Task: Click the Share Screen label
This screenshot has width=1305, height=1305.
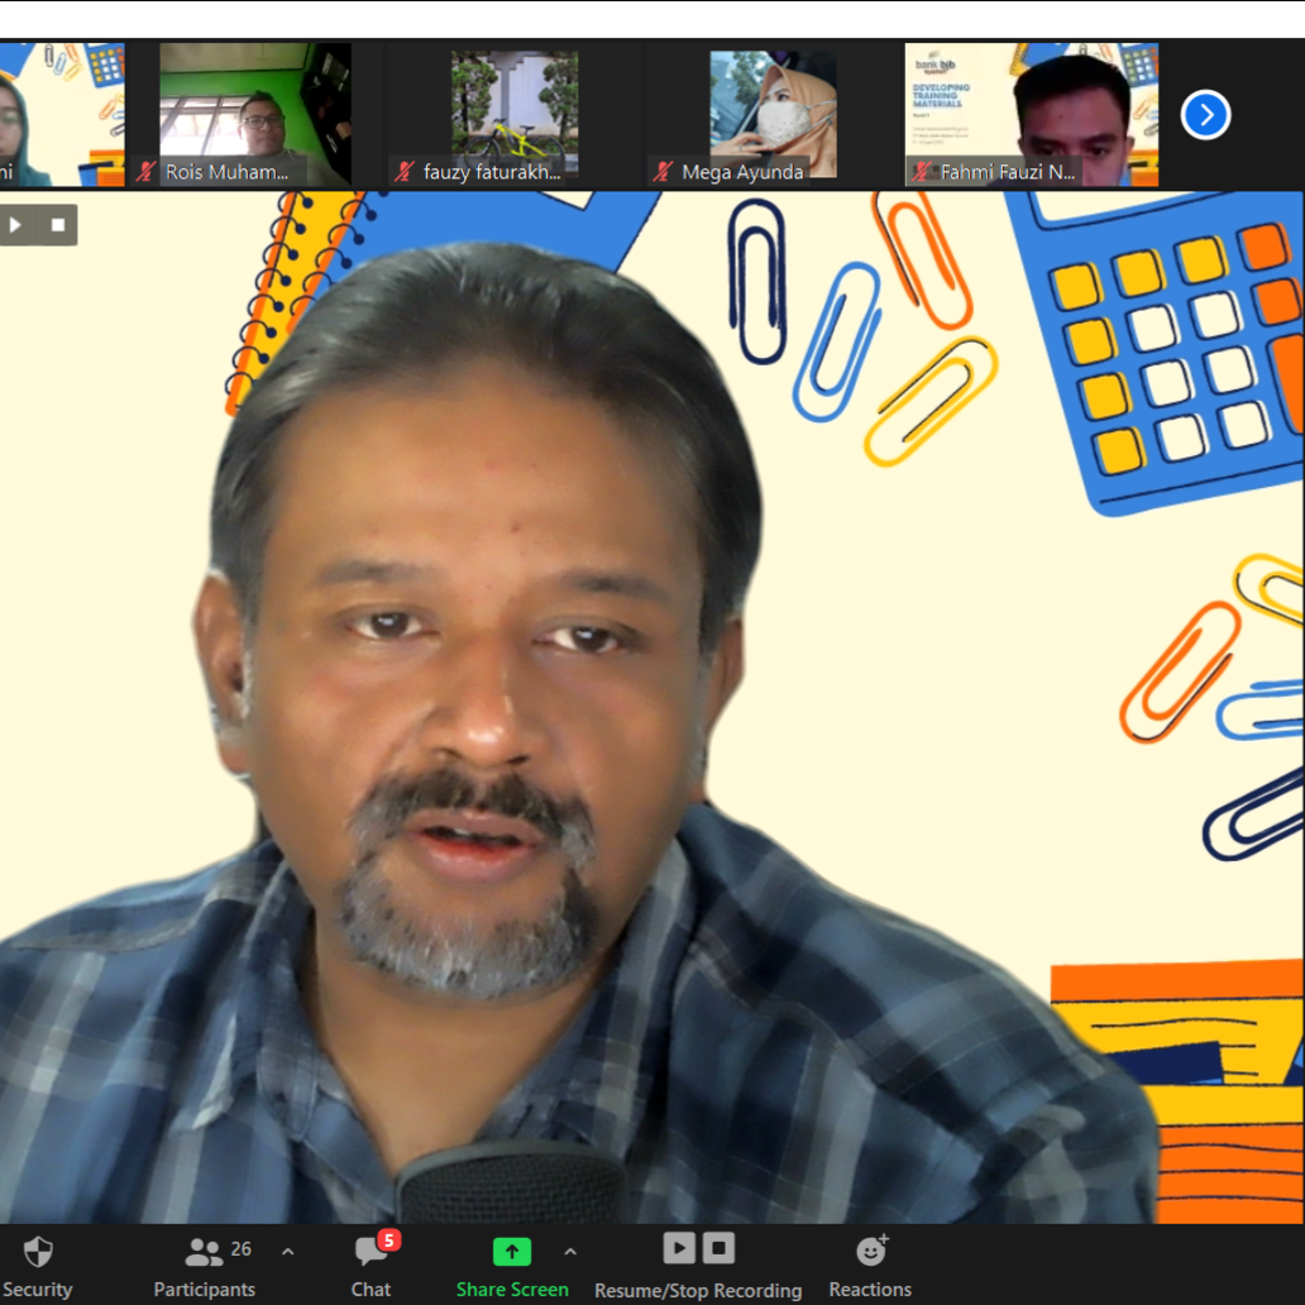Action: 512,1289
